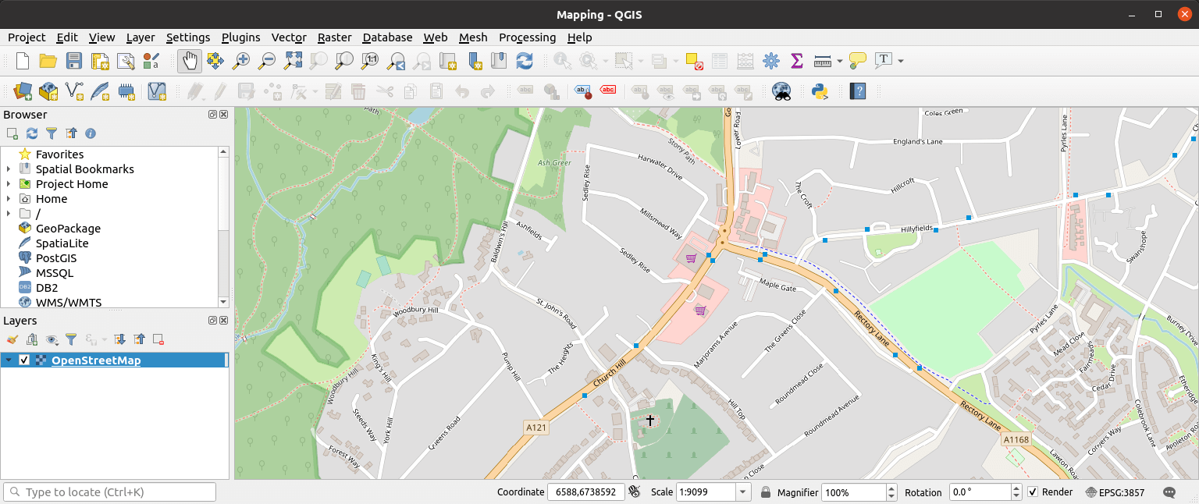Open the Project menu
The height and width of the screenshot is (504, 1199).
click(27, 37)
